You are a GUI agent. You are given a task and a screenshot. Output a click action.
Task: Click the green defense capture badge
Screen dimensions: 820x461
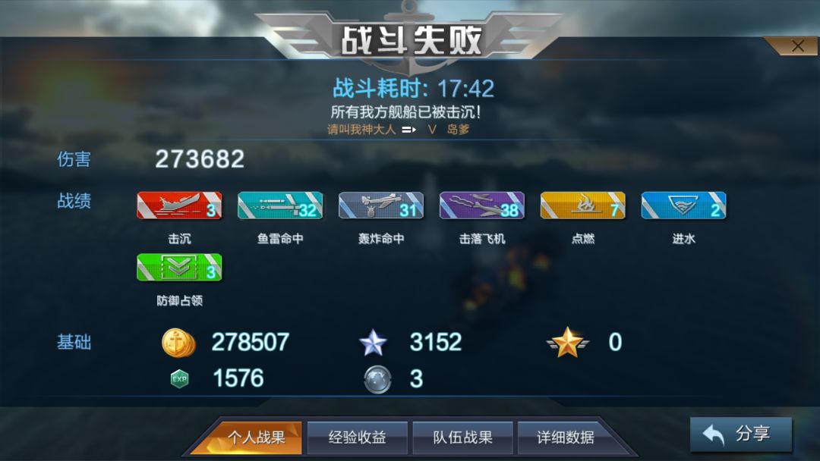pyautogui.click(x=179, y=268)
